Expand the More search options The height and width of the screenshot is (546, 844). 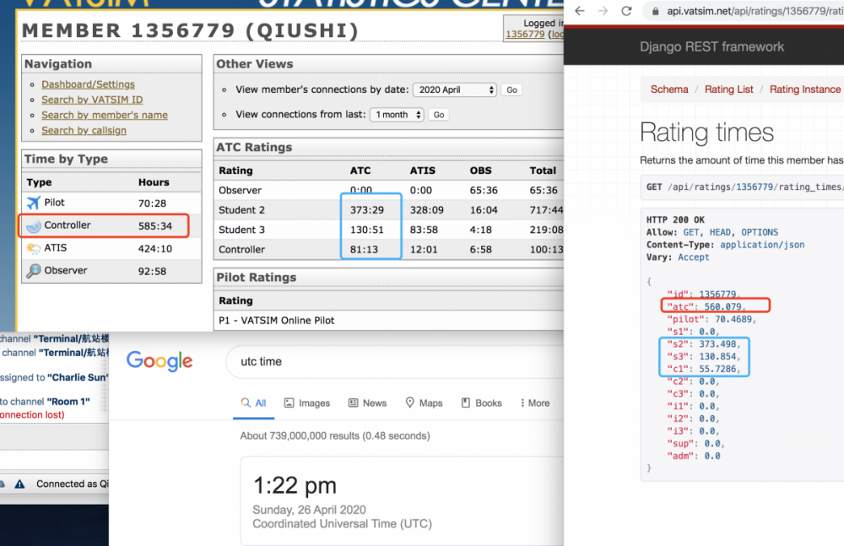pos(533,403)
